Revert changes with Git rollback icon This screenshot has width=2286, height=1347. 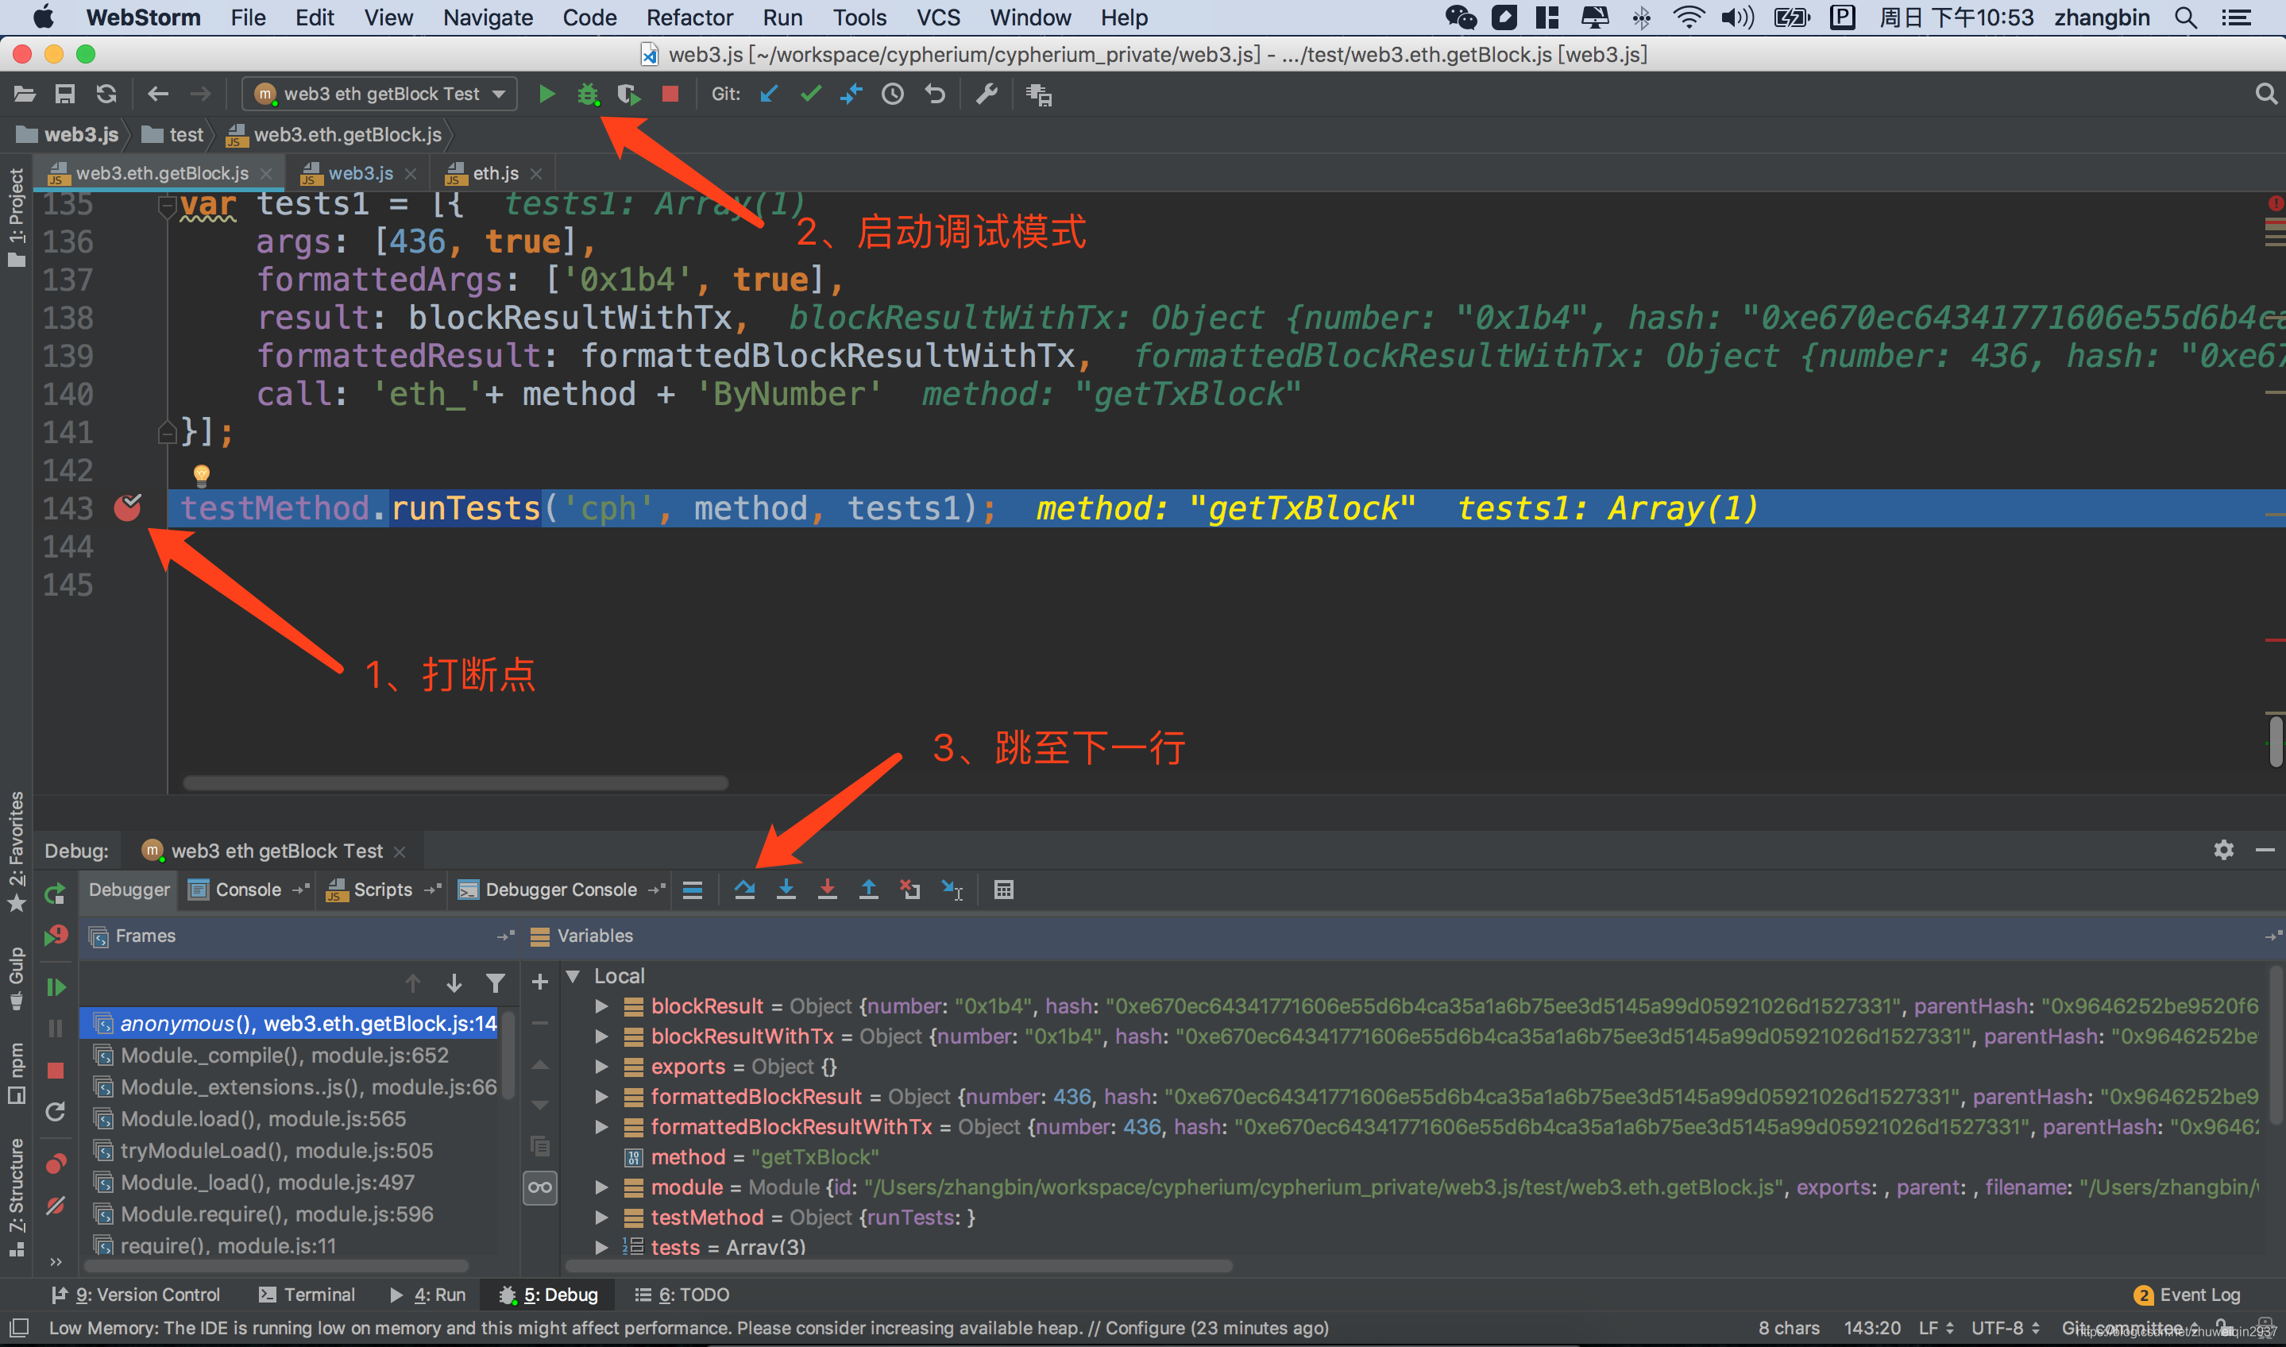(x=935, y=94)
